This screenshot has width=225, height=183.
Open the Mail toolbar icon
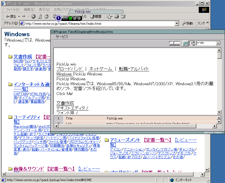(x=108, y=16)
